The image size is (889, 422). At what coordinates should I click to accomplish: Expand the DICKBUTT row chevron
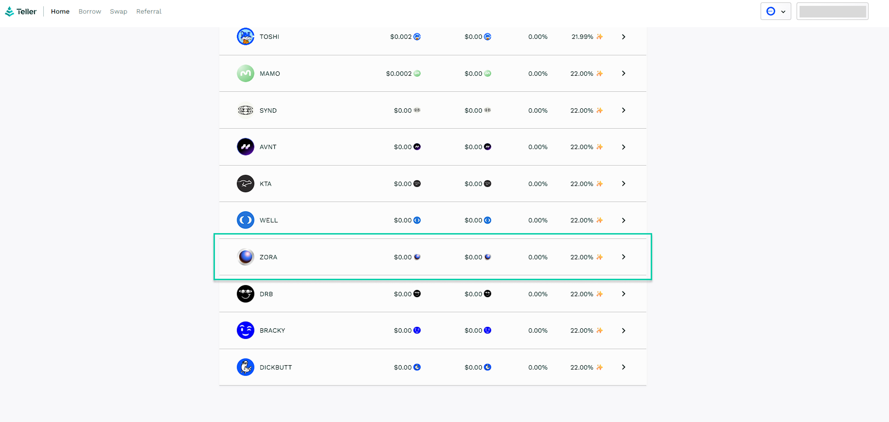(x=623, y=368)
